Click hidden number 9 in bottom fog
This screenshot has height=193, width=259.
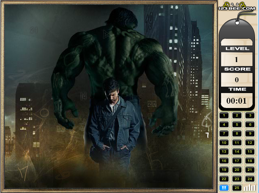tap(63, 175)
